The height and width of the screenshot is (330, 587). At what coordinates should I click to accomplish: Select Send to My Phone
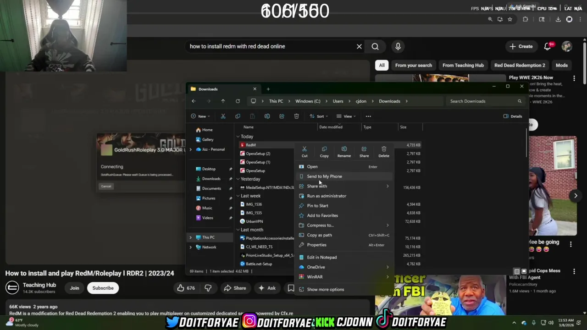coord(343,176)
